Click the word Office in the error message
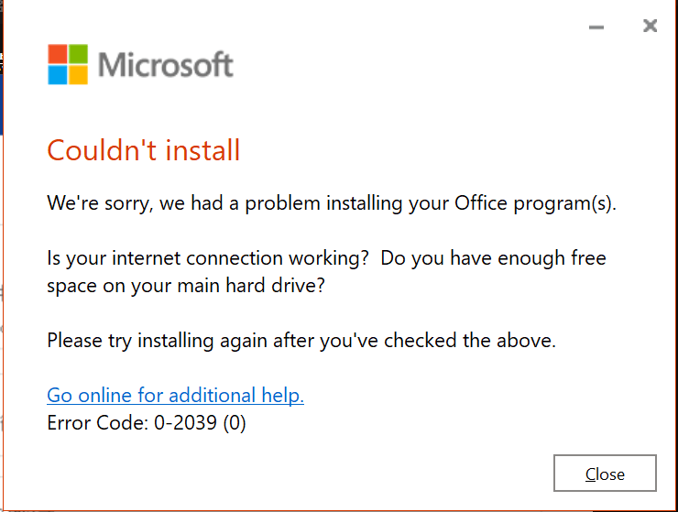The image size is (678, 512). [x=479, y=202]
